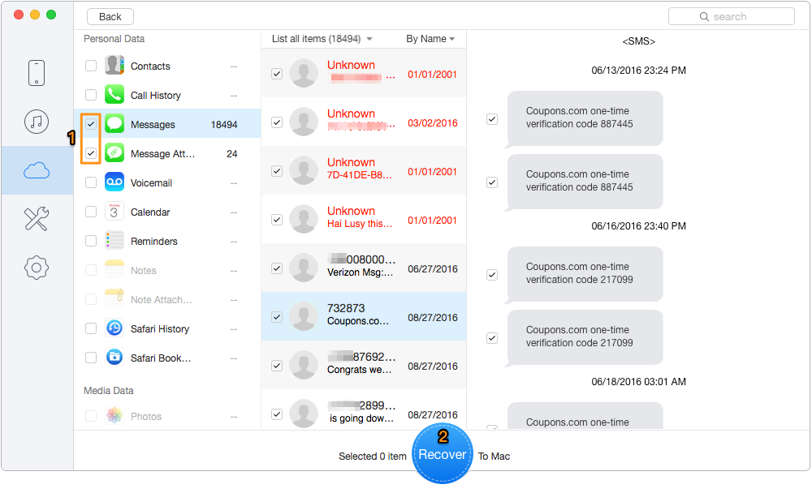
Task: Uncheck the Message Attachments checkbox
Action: [x=91, y=153]
